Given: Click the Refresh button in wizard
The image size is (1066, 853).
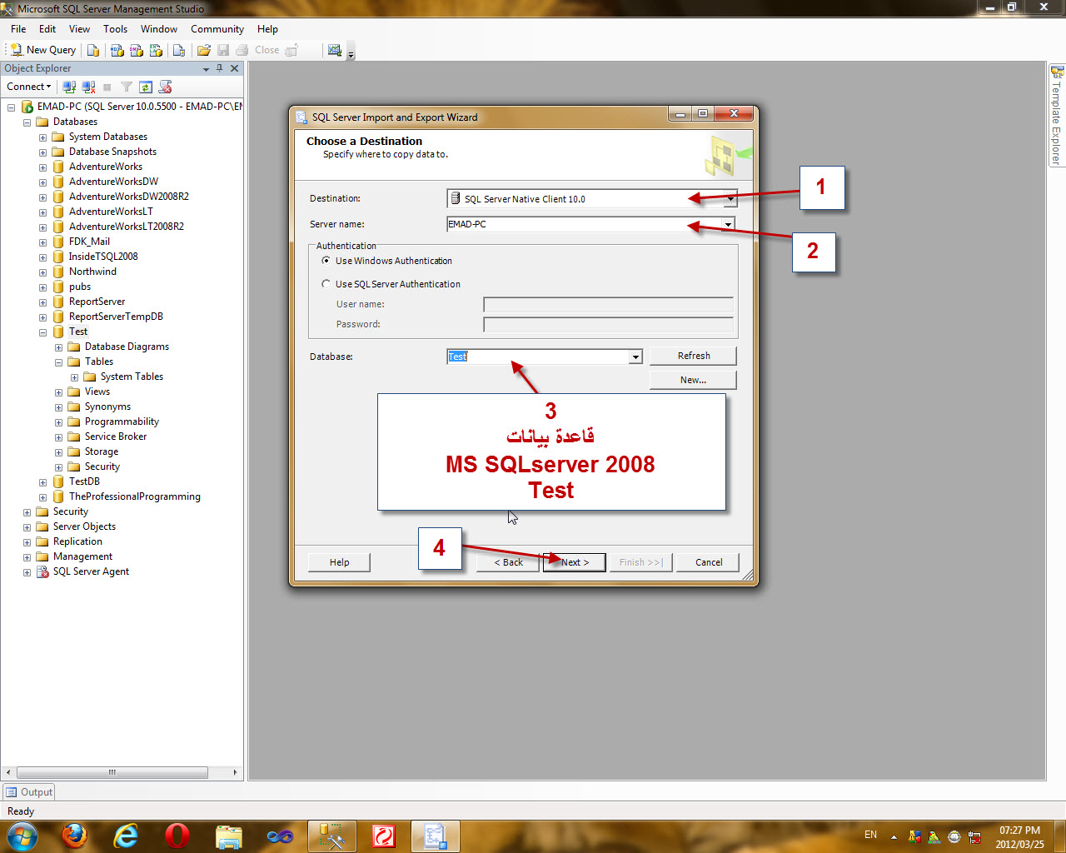Looking at the screenshot, I should [x=693, y=356].
